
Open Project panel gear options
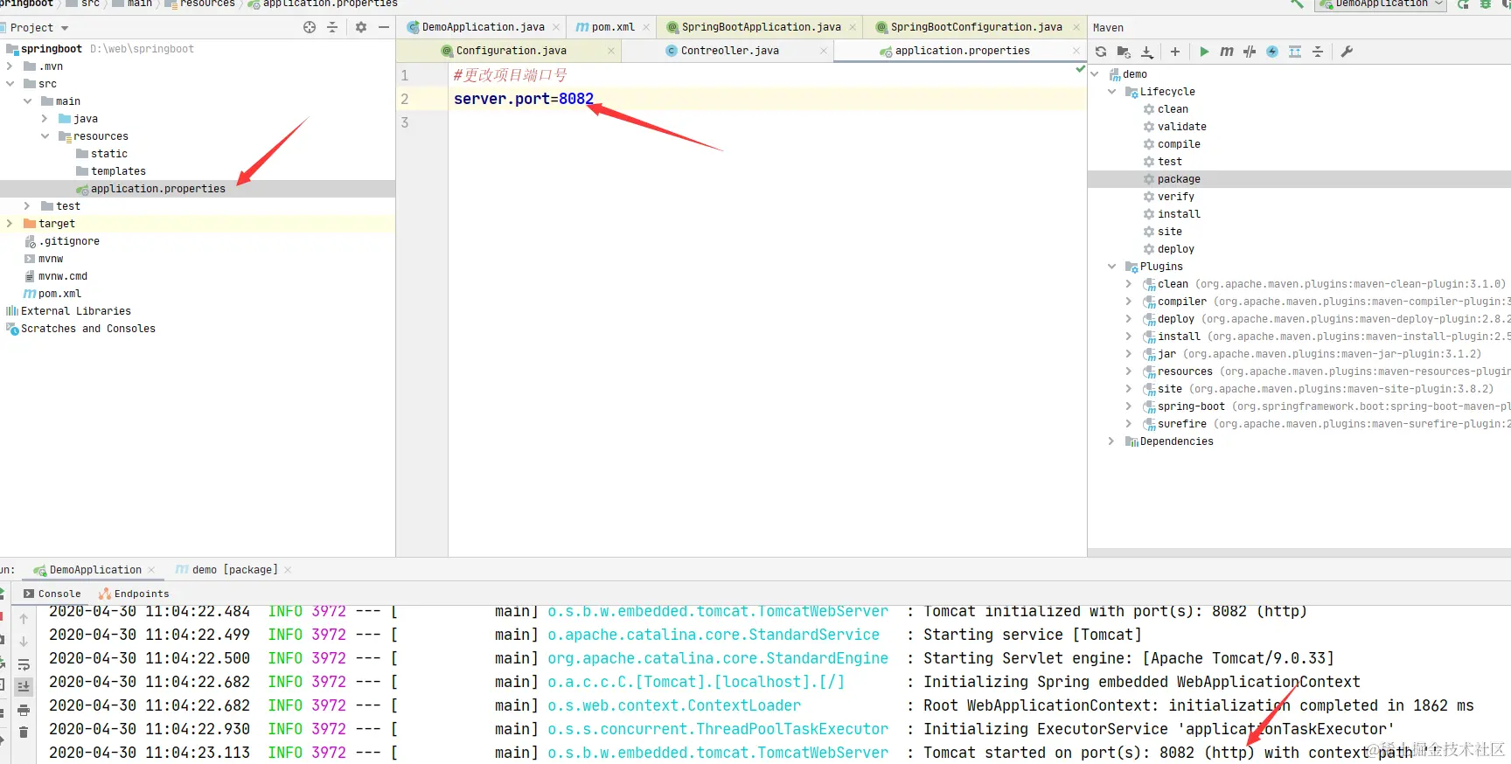pos(361,27)
